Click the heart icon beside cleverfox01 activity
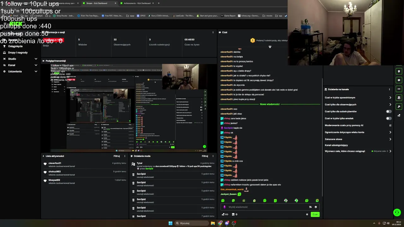The width and height of the screenshot is (404, 227). point(45,164)
